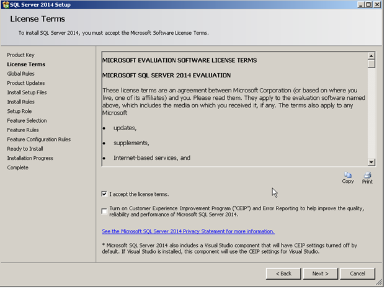The width and height of the screenshot is (387, 289).
Task: Select the Feature Selection step
Action: pos(27,121)
